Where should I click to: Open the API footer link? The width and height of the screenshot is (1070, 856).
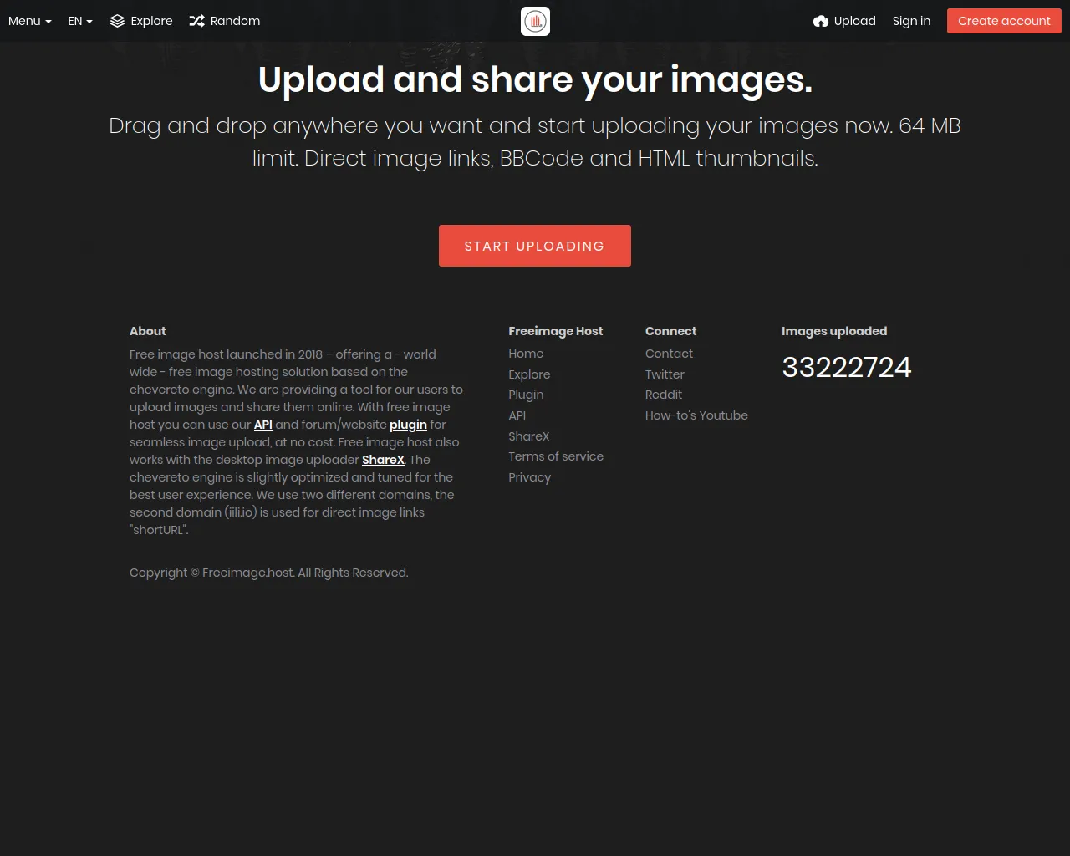click(x=517, y=415)
